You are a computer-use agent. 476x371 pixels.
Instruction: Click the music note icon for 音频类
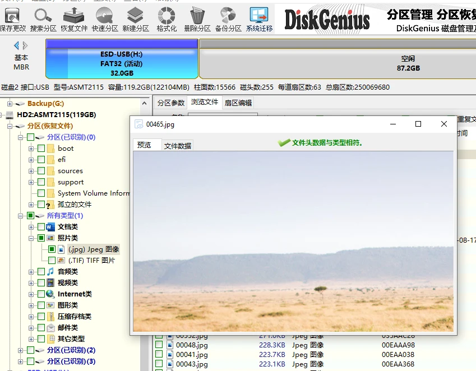50,271
